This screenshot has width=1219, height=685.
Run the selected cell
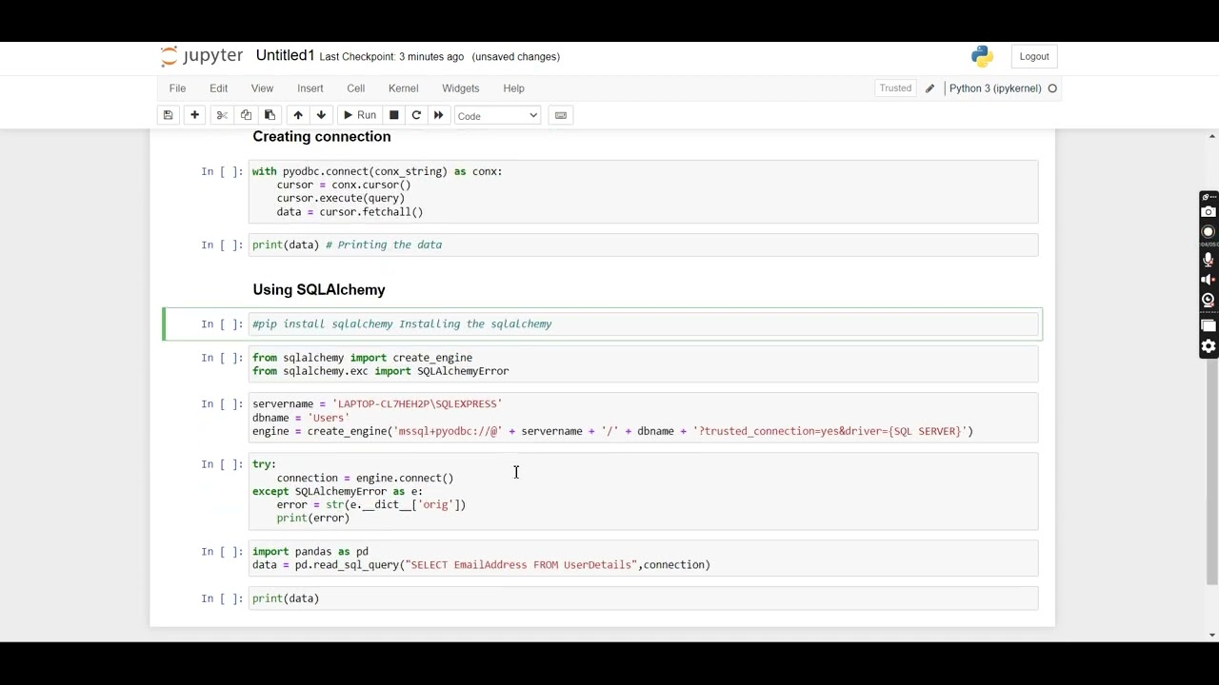click(360, 115)
